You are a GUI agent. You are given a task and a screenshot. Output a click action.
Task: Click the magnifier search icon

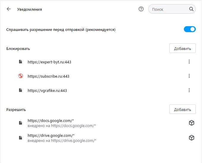coord(191,9)
